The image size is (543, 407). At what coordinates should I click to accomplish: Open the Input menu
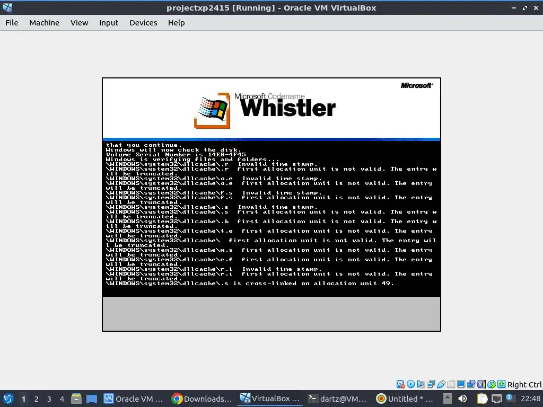point(109,23)
